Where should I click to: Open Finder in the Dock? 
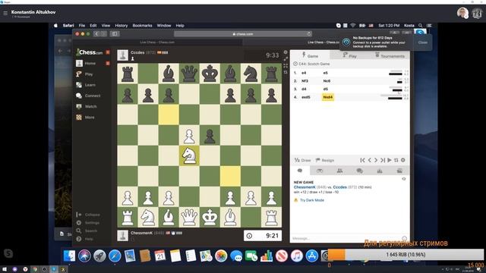pyautogui.click(x=69, y=256)
